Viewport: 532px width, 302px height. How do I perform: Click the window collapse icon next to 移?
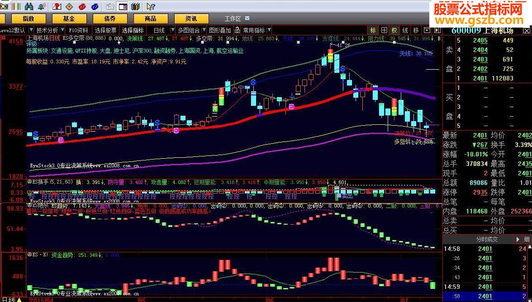click(x=427, y=30)
